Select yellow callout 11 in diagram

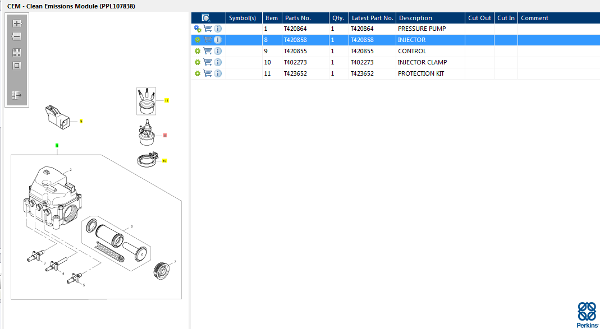(167, 100)
